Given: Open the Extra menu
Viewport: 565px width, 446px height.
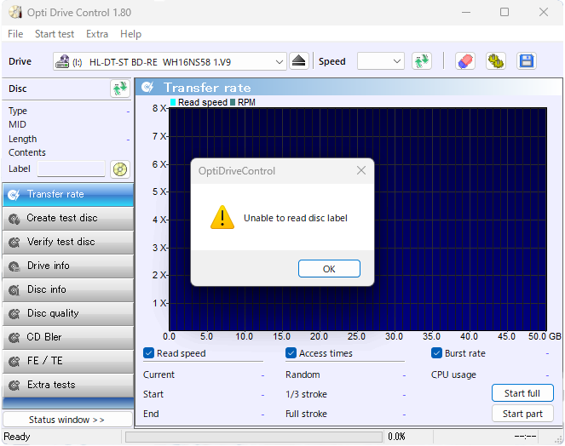Looking at the screenshot, I should (x=97, y=34).
